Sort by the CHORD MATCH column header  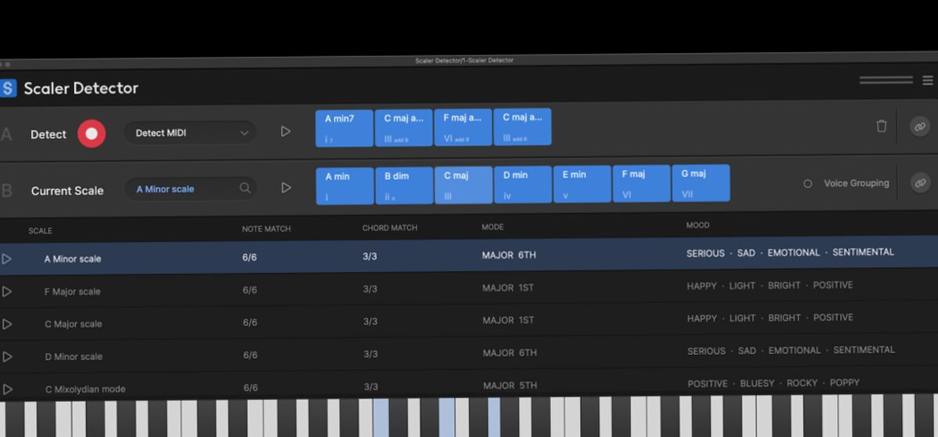390,229
